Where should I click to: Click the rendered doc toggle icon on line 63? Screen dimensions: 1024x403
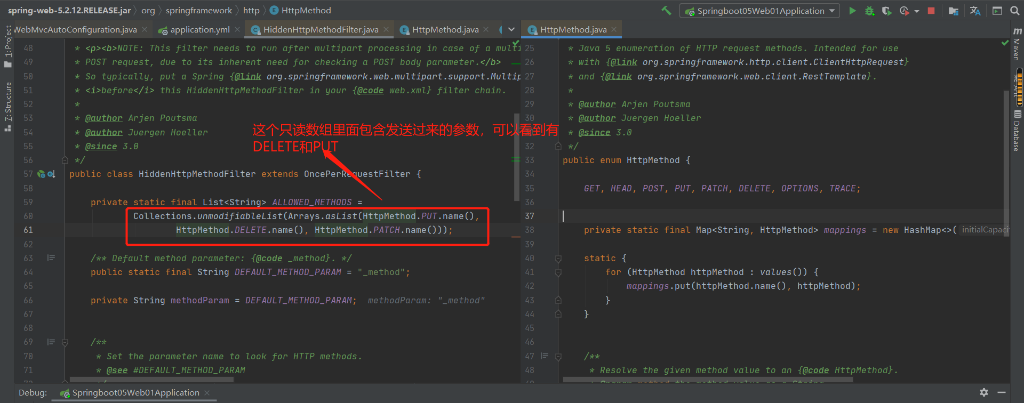click(x=51, y=258)
